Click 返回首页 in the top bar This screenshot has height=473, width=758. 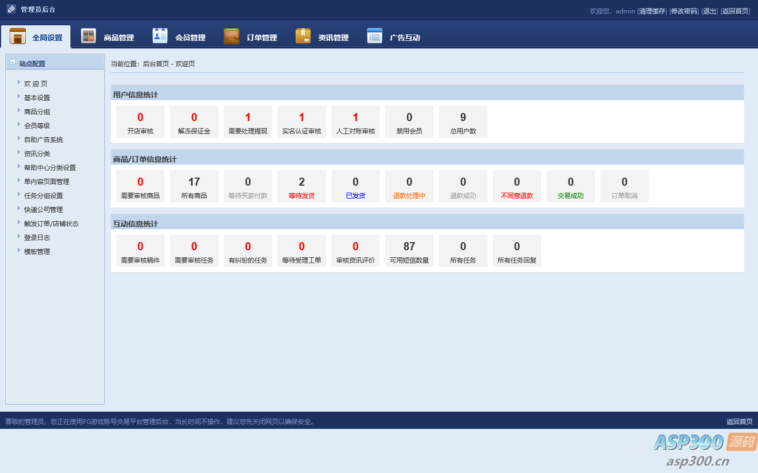coord(735,11)
